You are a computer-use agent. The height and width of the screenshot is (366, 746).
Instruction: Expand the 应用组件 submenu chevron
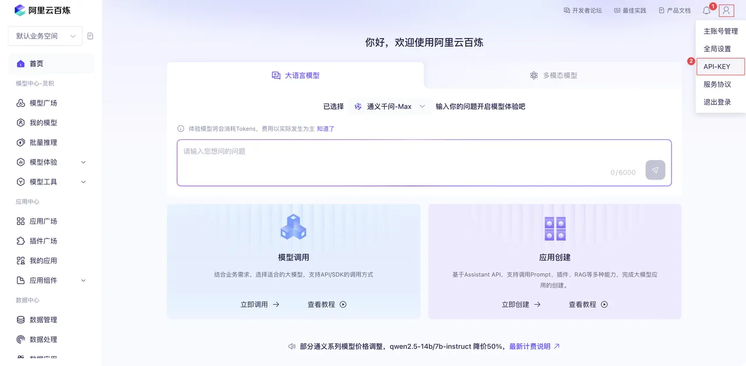(x=83, y=280)
